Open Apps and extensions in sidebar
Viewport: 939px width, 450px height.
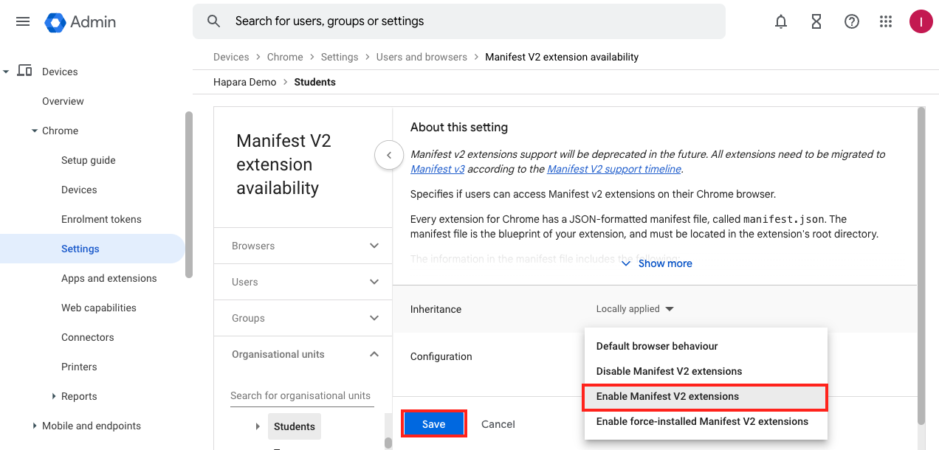point(109,278)
